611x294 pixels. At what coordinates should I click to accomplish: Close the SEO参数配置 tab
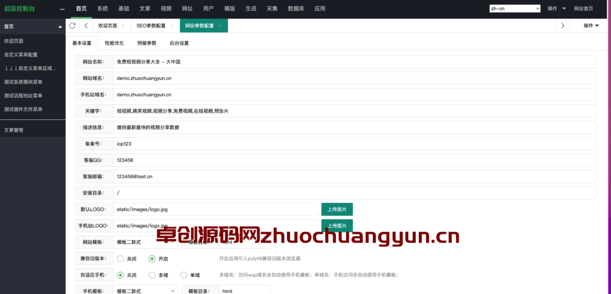tap(171, 26)
